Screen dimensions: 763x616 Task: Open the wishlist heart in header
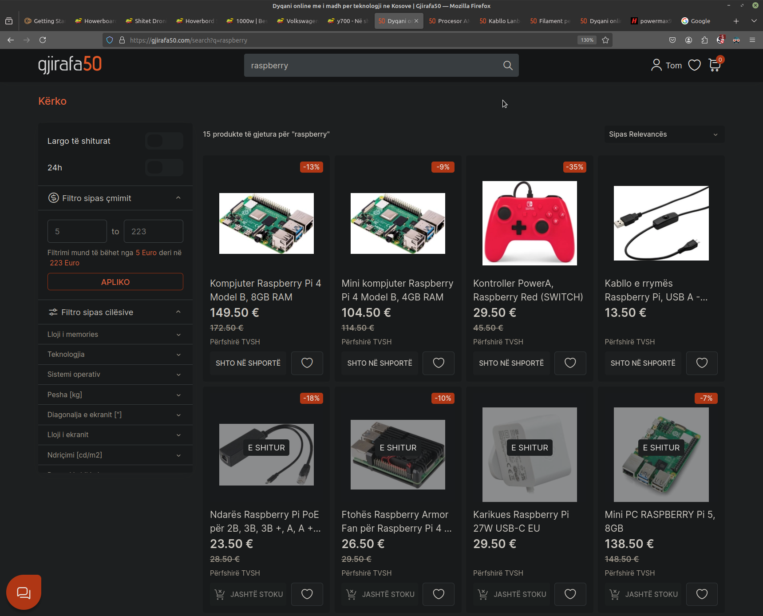coord(694,65)
